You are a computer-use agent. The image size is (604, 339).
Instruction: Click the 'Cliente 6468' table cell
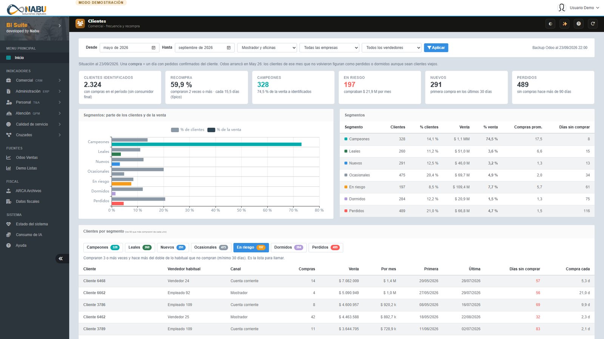point(94,281)
